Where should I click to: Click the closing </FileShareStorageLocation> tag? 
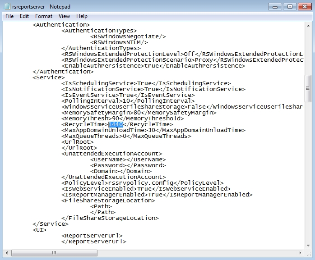point(110,218)
